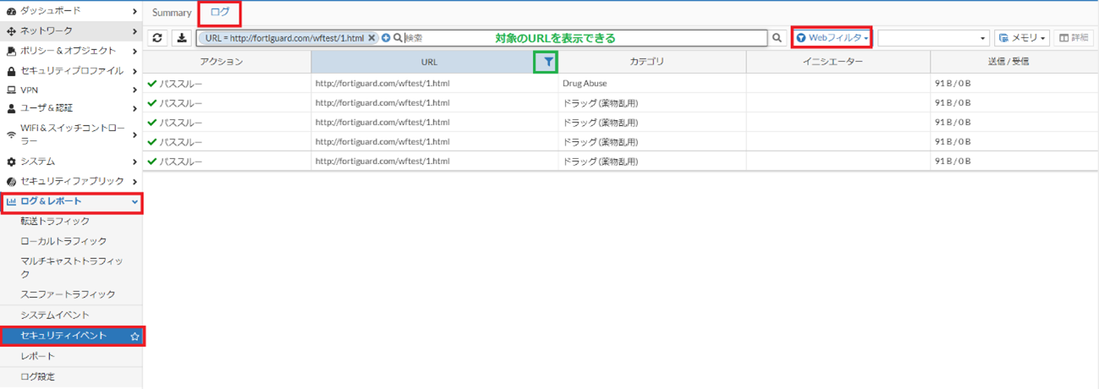
Task: Sort by アクション column header
Action: tap(222, 62)
